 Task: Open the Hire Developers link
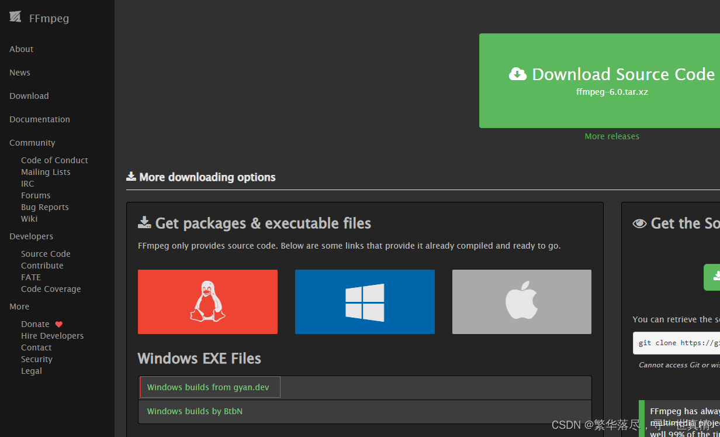click(x=52, y=336)
